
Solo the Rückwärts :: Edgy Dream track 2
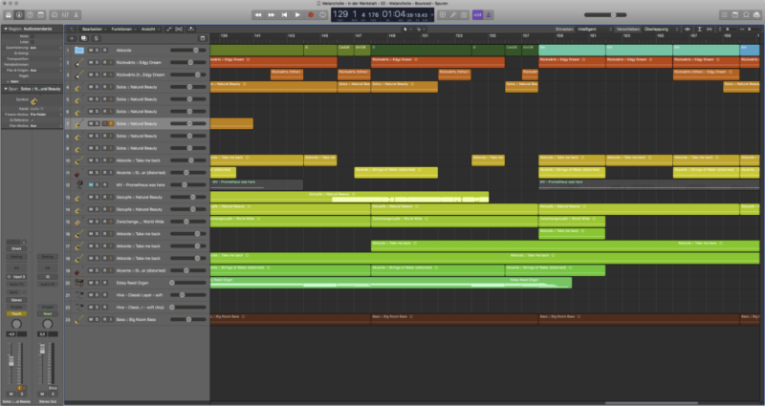pos(98,62)
